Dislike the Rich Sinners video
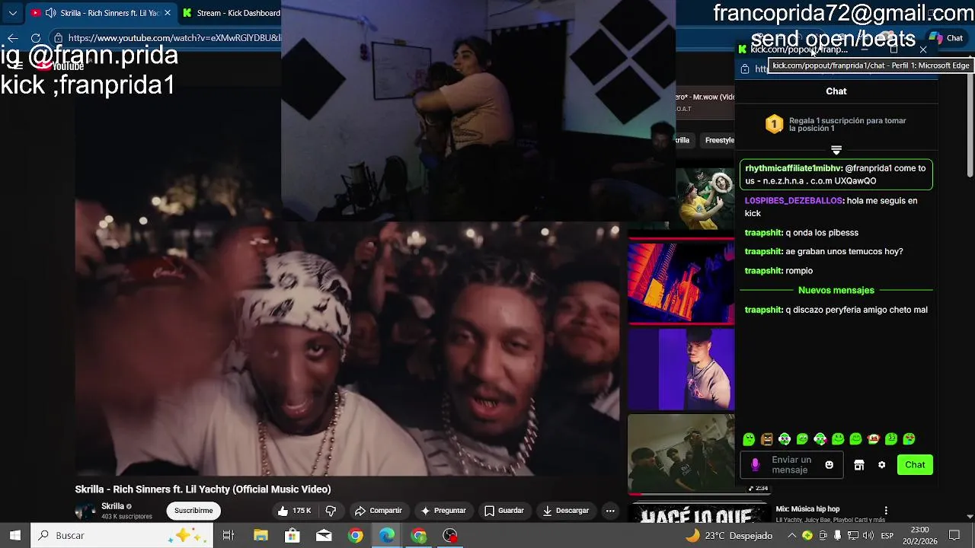This screenshot has width=975, height=548. point(331,511)
